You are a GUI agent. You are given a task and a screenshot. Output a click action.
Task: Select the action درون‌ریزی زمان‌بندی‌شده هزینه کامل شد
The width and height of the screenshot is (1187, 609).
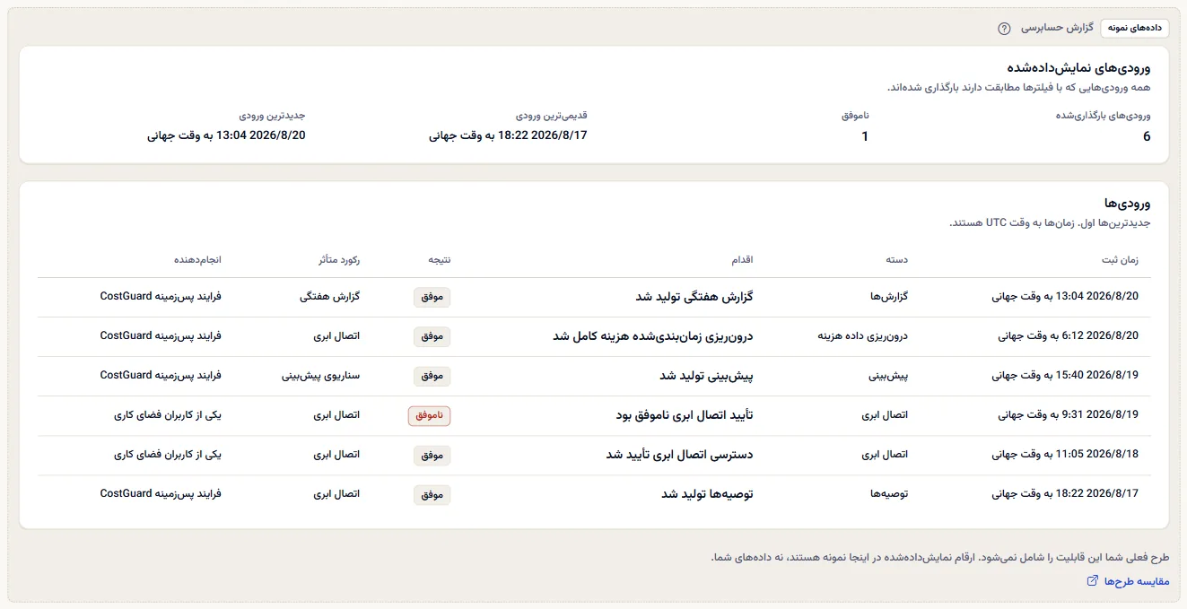652,336
